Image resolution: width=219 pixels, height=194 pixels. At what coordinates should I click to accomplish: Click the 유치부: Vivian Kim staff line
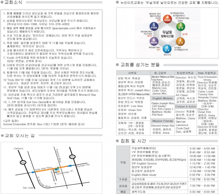130,110
